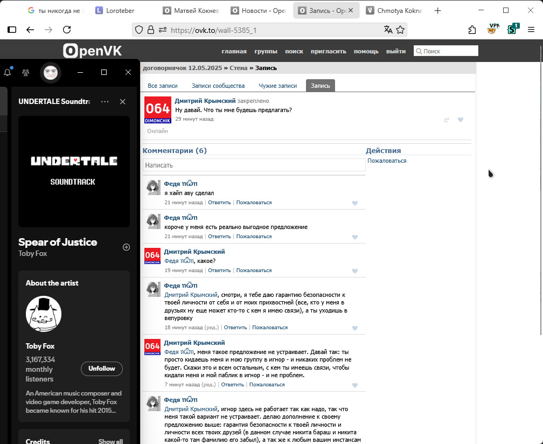Click 'Пожаловаться' link under Действия

click(387, 161)
